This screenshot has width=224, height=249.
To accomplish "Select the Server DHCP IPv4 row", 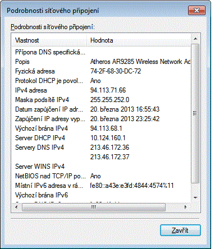I will 101,138.
